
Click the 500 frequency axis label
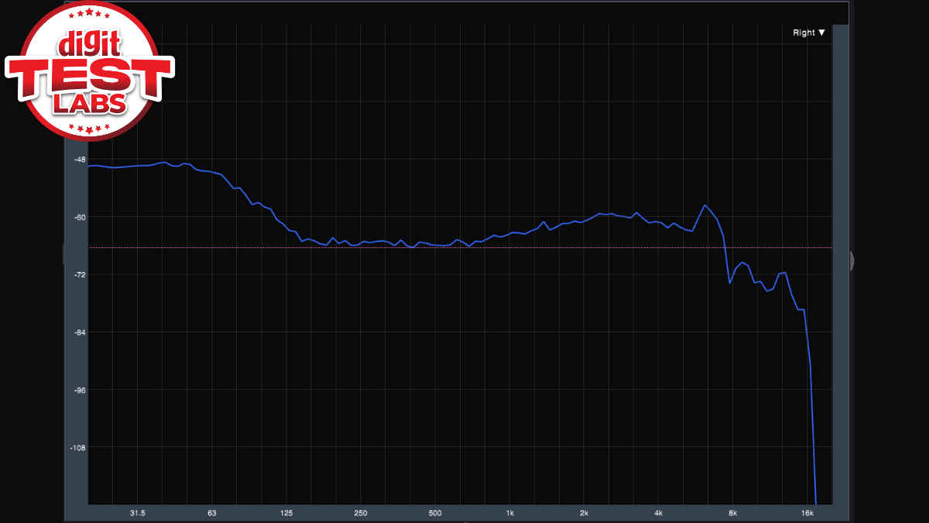coord(435,513)
